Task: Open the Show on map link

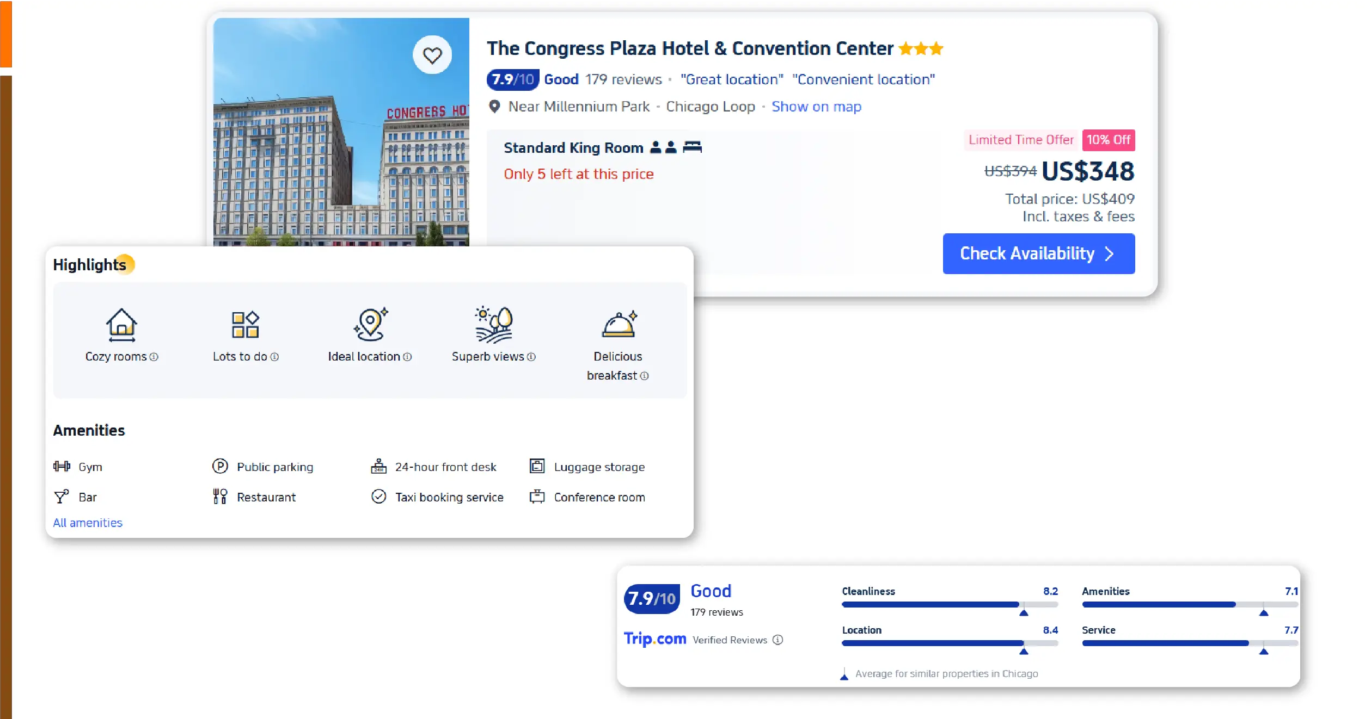Action: [x=816, y=107]
